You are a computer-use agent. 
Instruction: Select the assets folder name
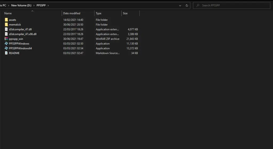pyautogui.click(x=13, y=20)
